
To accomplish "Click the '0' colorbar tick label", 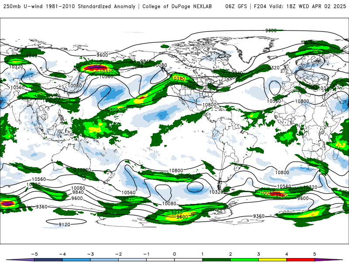I will pyautogui.click(x=174, y=254).
